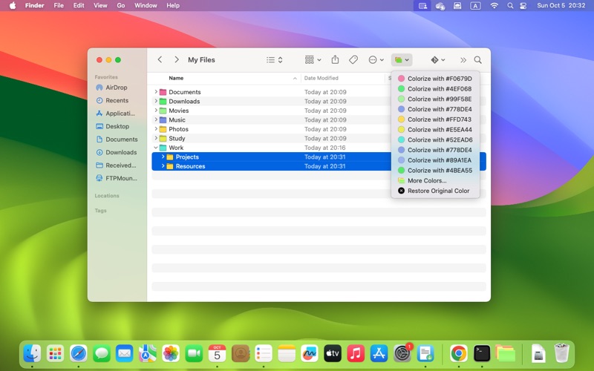Open Terminal from the Dock
The height and width of the screenshot is (371, 594).
(x=482, y=354)
